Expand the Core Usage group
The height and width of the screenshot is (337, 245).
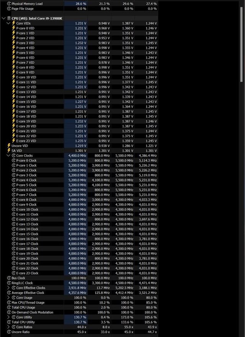(8, 298)
